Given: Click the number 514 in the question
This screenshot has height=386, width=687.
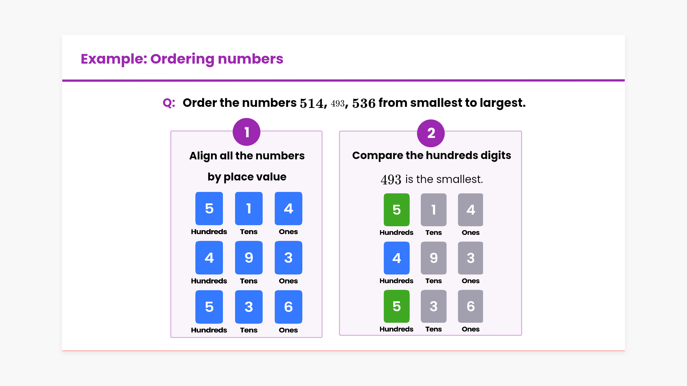Looking at the screenshot, I should pos(311,103).
